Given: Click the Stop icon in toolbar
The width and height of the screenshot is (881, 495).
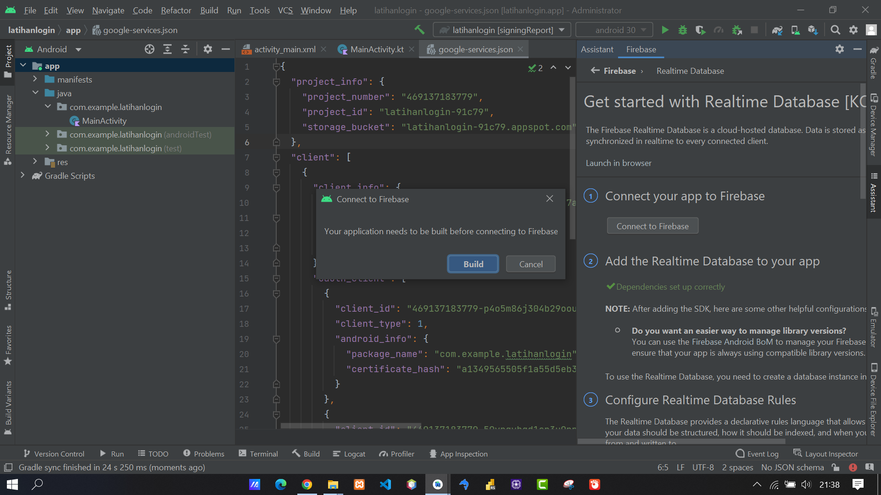Looking at the screenshot, I should click(754, 30).
